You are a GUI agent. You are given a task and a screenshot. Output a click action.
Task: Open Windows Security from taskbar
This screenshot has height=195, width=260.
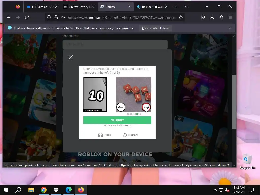(56, 190)
